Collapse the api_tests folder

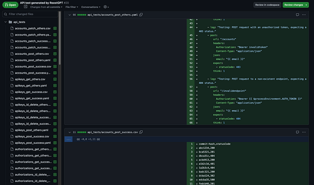pyautogui.click(x=5, y=22)
